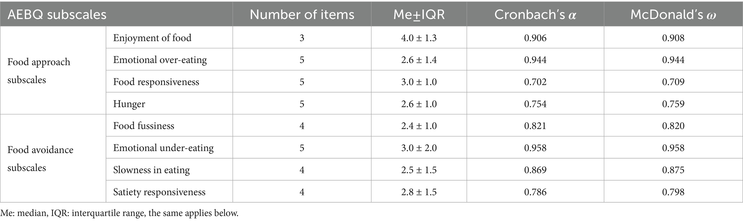Click the 'AEBQ subscales' column header
This screenshot has height=221, width=743.
pyautogui.click(x=116, y=14)
